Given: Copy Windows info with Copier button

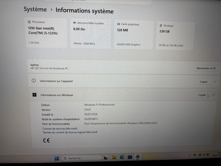Looking at the screenshot, I should pyautogui.click(x=203, y=95).
